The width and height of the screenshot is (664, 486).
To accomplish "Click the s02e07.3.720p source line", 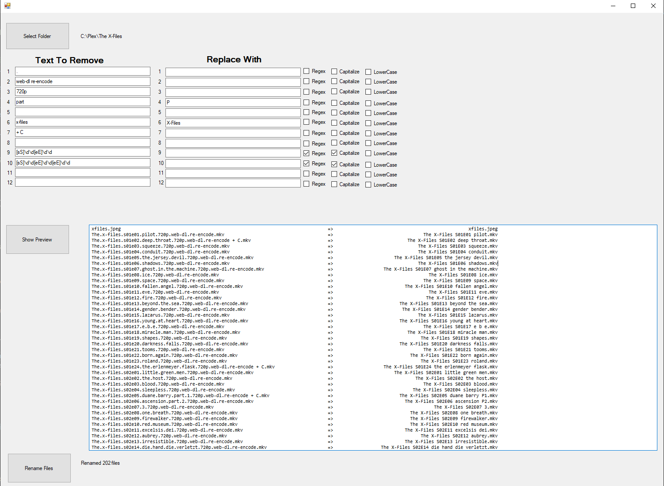I will tap(153, 407).
